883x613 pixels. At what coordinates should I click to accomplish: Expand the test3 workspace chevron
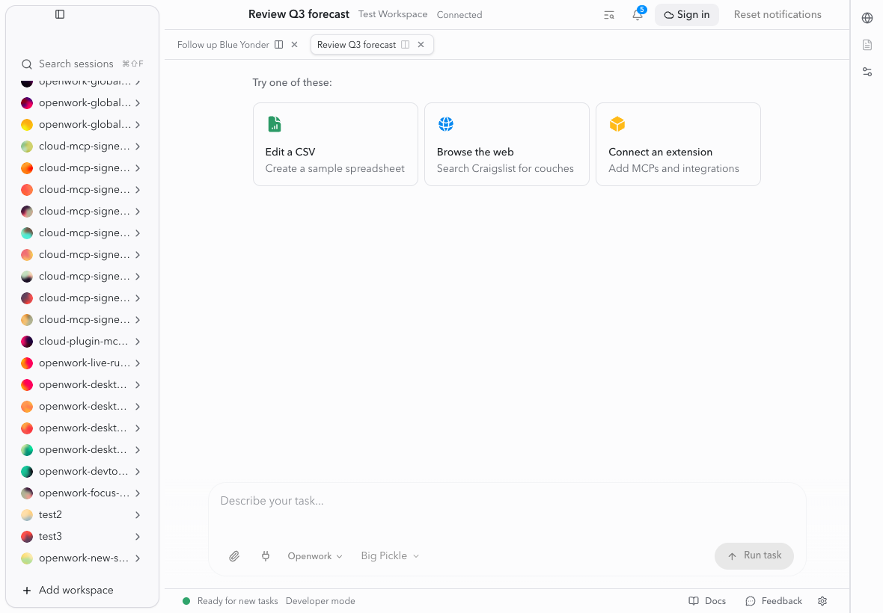click(x=138, y=537)
